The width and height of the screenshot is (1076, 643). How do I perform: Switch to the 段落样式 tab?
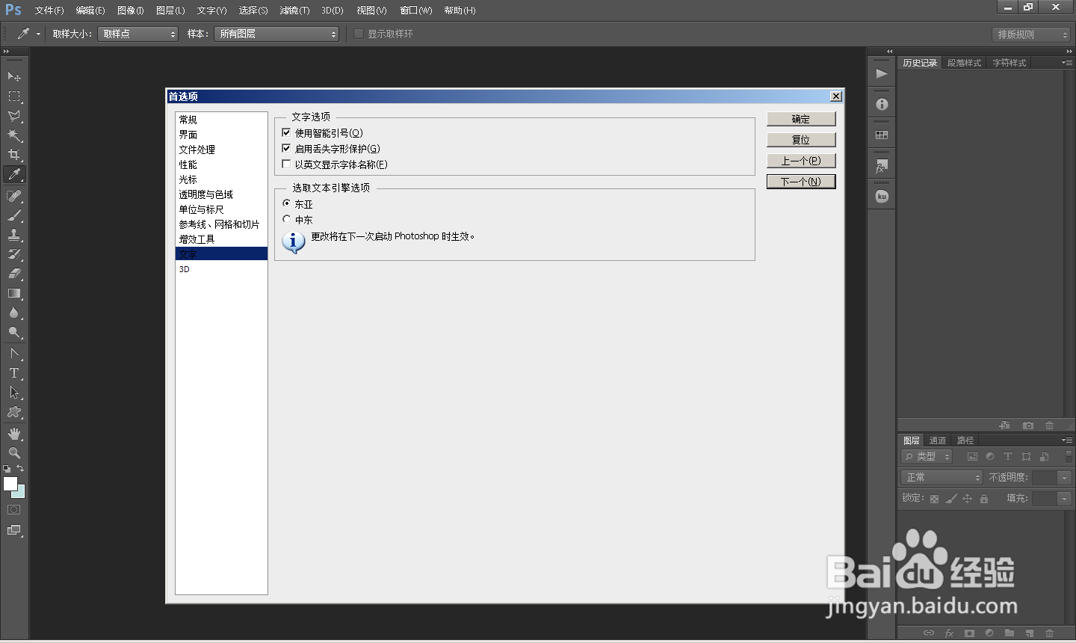(964, 63)
